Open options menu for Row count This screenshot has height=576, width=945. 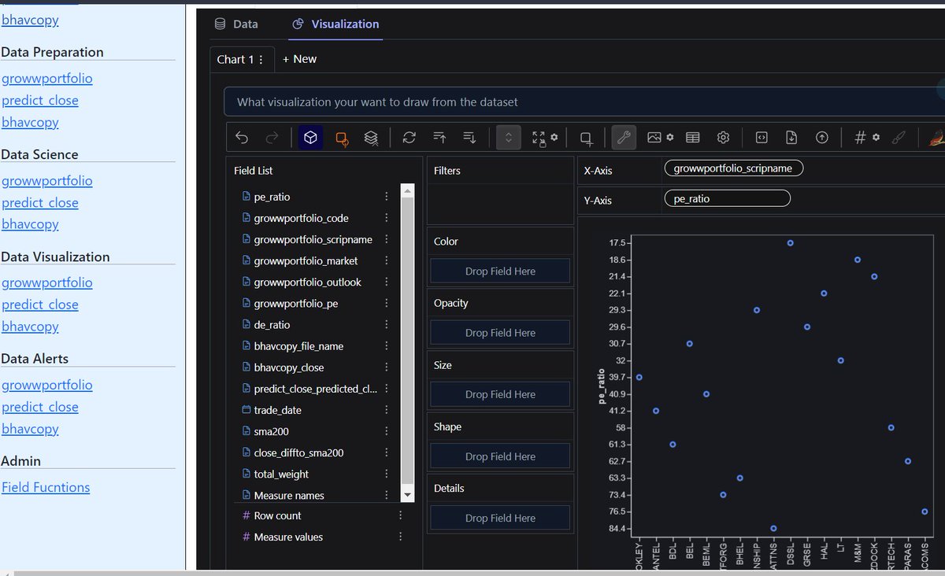(x=400, y=515)
